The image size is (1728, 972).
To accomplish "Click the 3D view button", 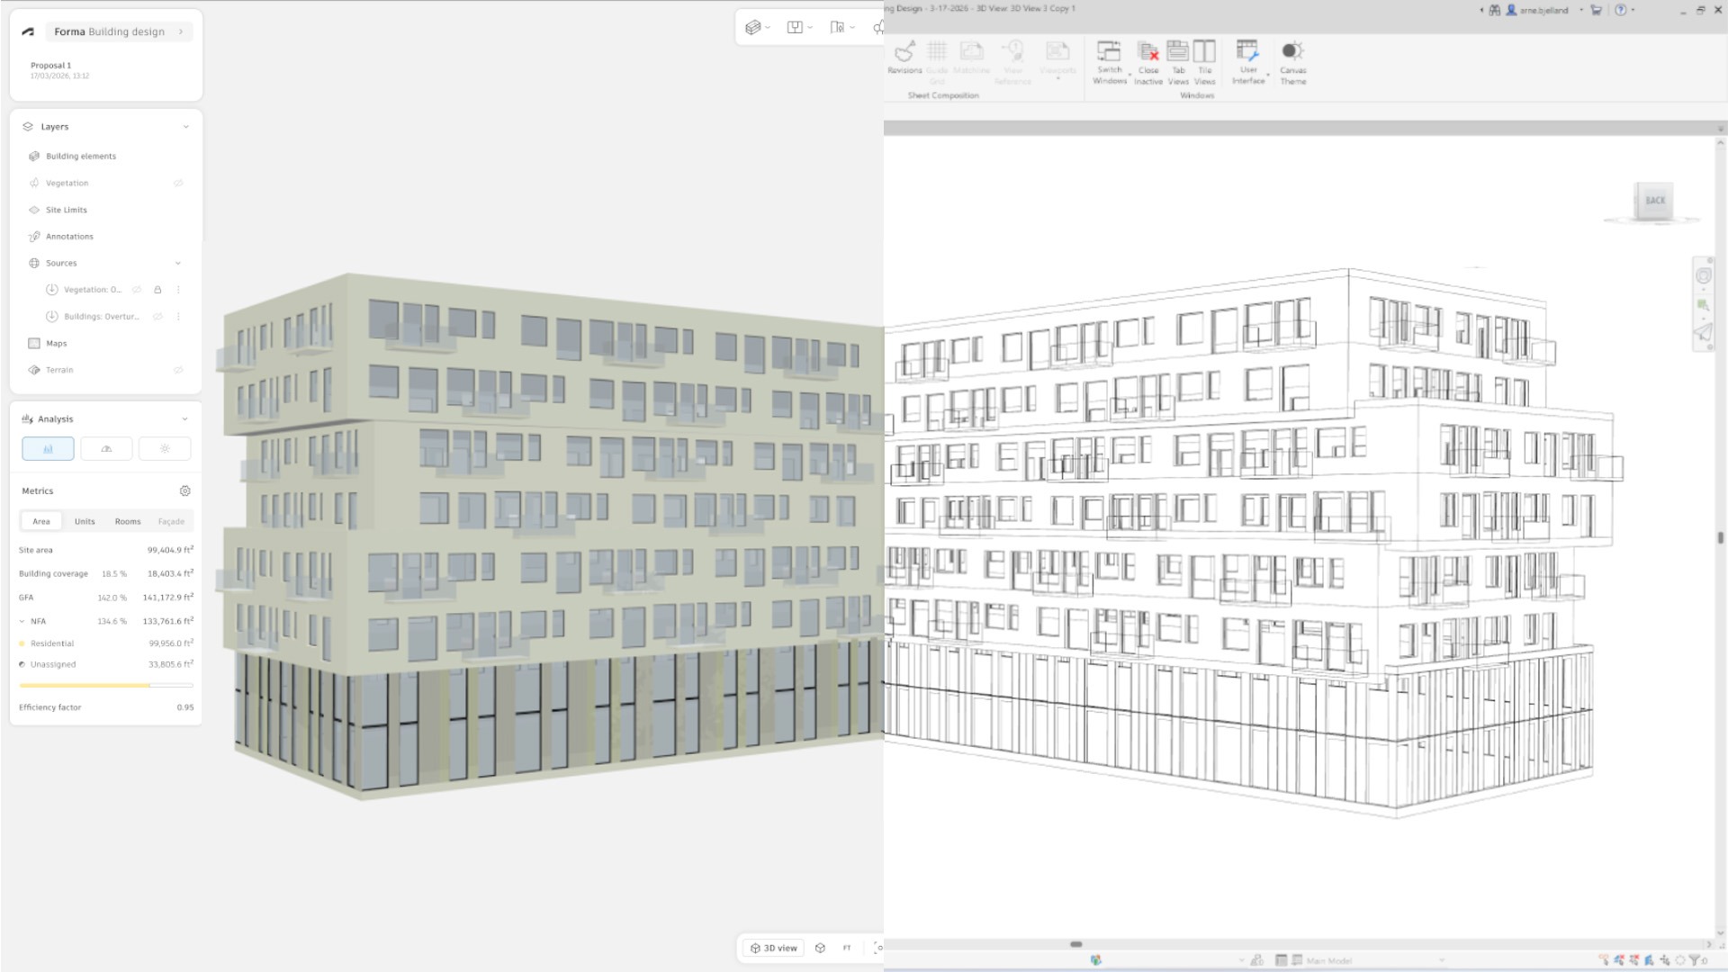I will [772, 948].
